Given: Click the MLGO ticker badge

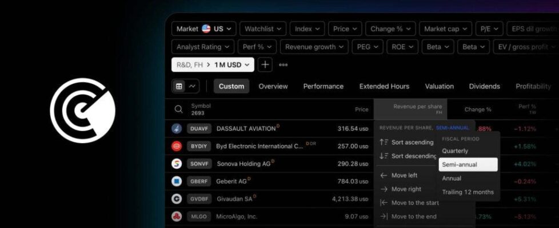Looking at the screenshot, I should tap(198, 216).
